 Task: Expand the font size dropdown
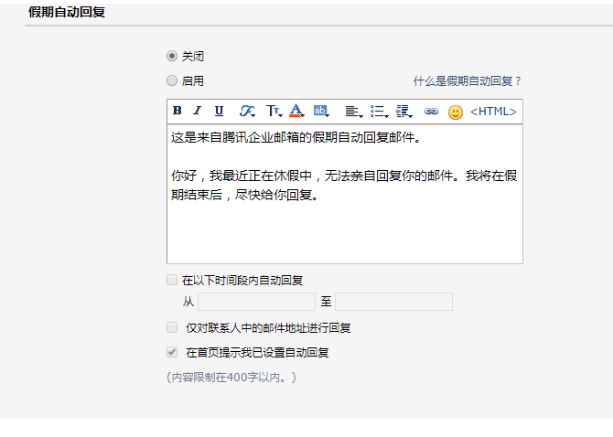[x=274, y=112]
